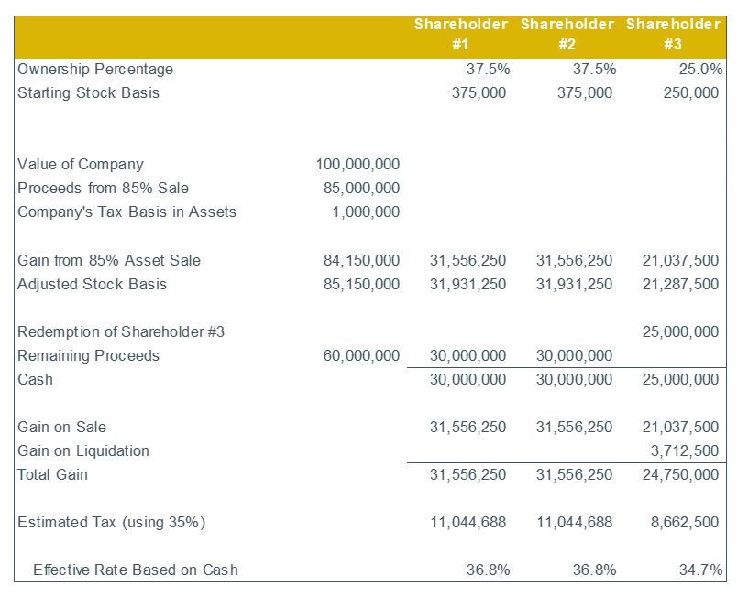Select the Gain on Liquidation value 3,712,500
Image resolution: width=748 pixels, height=597 pixels.
(x=685, y=451)
